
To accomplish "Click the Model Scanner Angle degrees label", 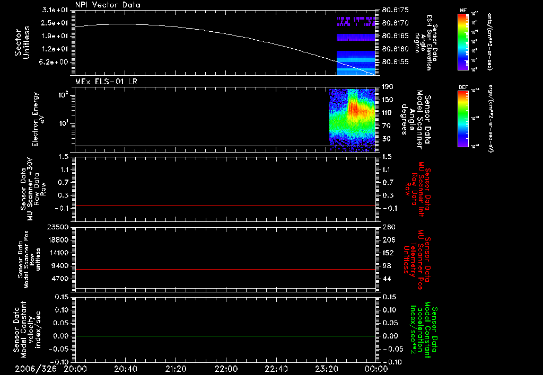I will coord(417,120).
